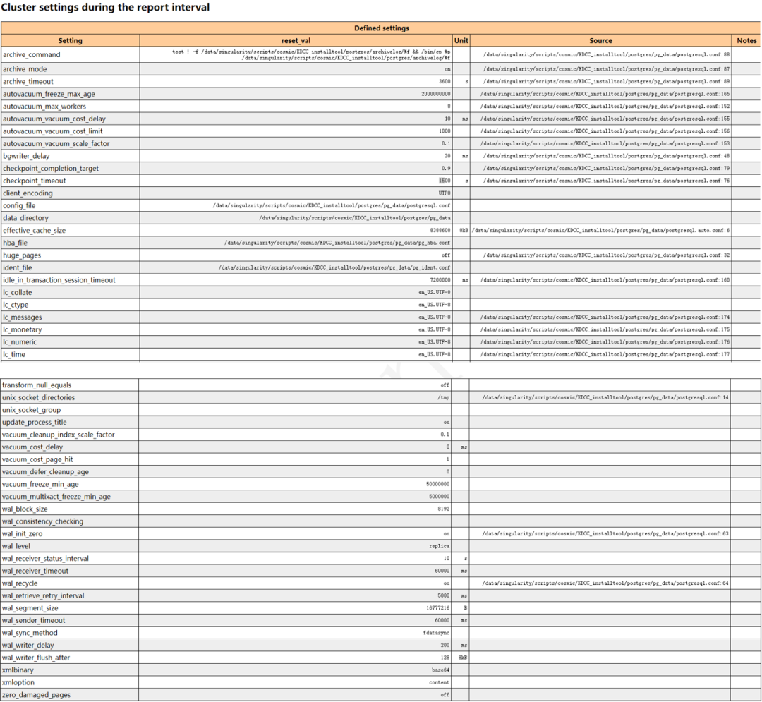Click the wal_recycle source path ending conf:64
The width and height of the screenshot is (762, 702).
pyautogui.click(x=605, y=583)
